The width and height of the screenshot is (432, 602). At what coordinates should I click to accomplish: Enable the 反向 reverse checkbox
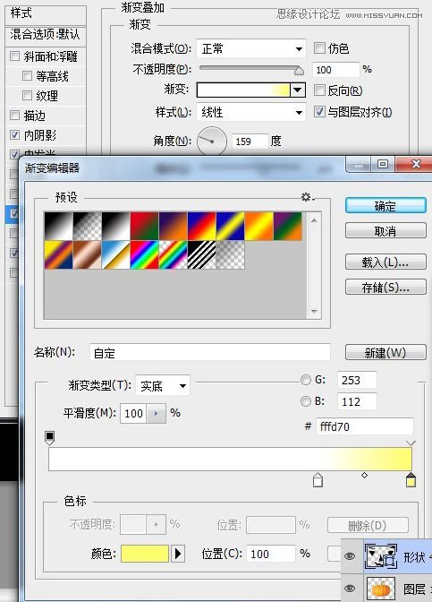[x=319, y=90]
